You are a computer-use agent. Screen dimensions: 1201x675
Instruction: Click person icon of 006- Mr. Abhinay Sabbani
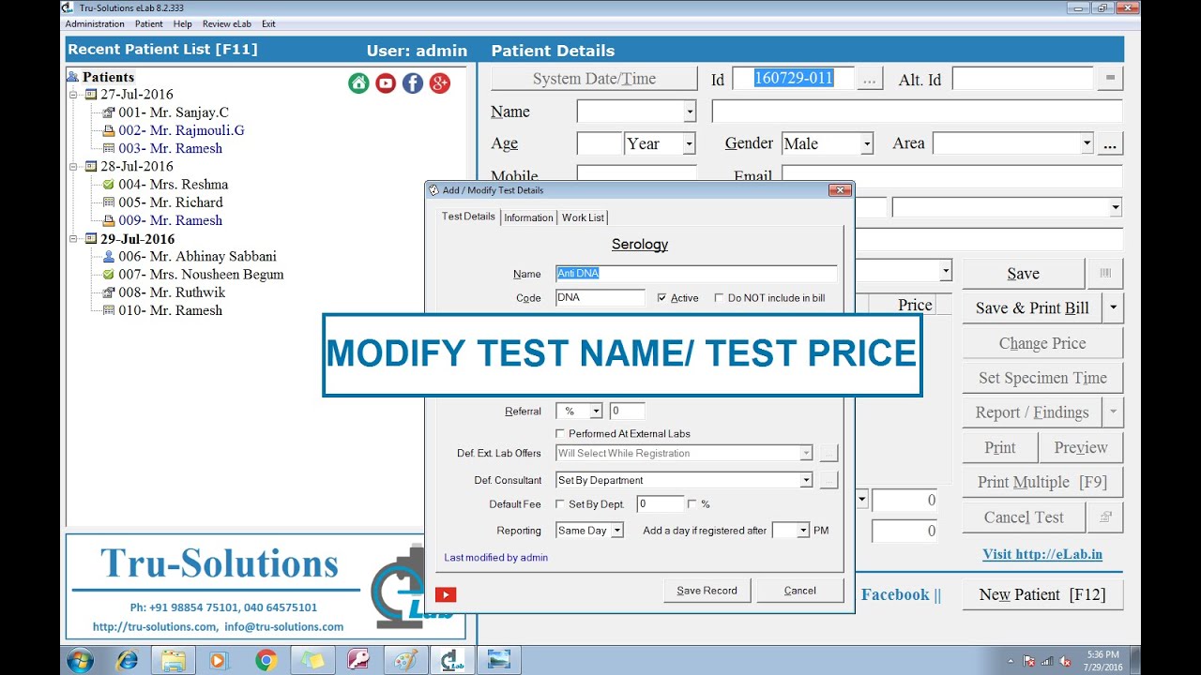tap(108, 256)
